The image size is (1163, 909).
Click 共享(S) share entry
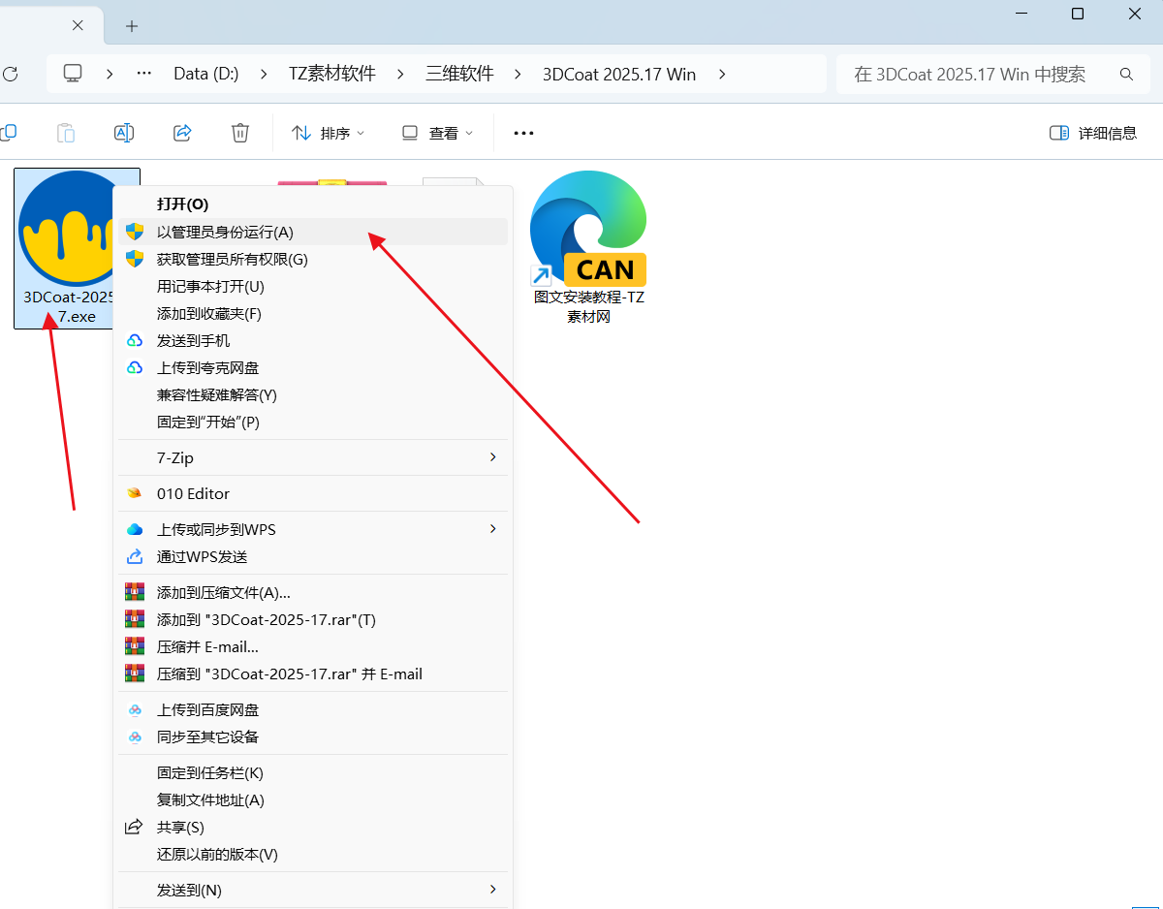313,827
